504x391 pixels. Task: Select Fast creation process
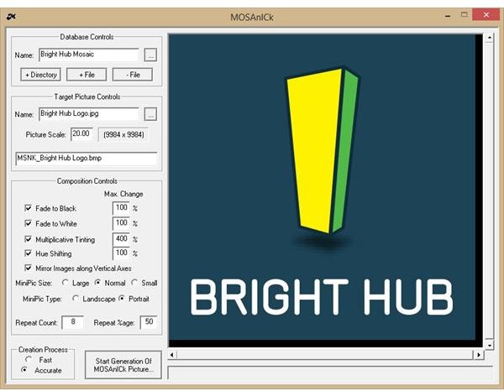[29, 359]
